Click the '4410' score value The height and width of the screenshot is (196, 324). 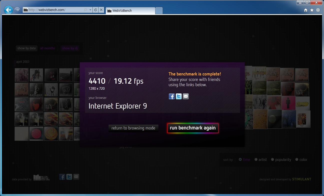point(97,81)
